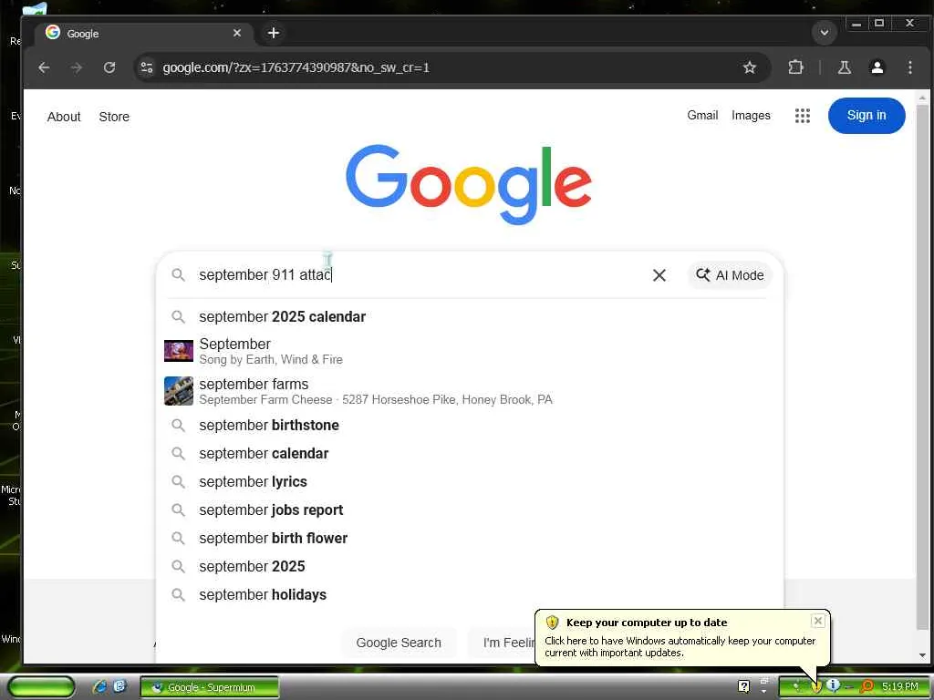Open the About link
This screenshot has width=934, height=700.
pyautogui.click(x=64, y=117)
